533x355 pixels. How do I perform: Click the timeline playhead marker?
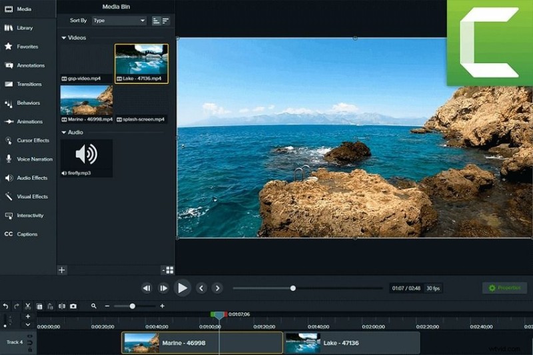coord(219,315)
